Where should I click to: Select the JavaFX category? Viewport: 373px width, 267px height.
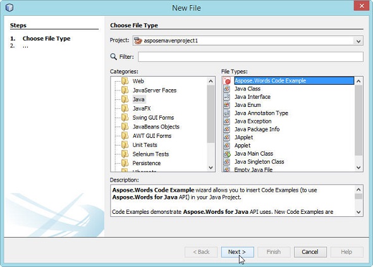(142, 109)
